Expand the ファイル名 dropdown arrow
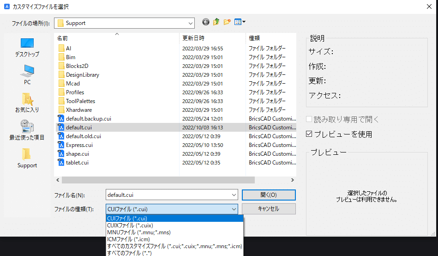438x256 pixels. pyautogui.click(x=234, y=195)
